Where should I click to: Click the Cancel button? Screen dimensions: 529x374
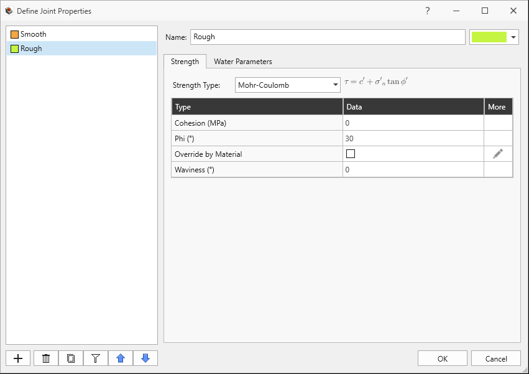496,358
